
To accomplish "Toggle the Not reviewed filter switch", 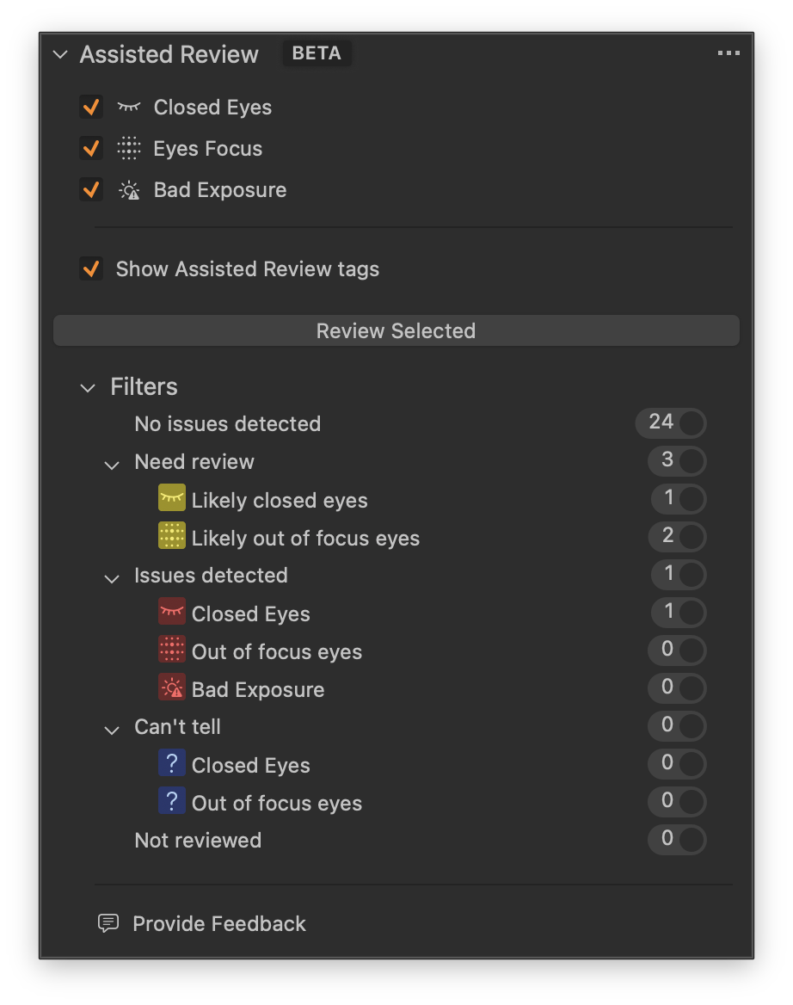I will click(x=677, y=839).
